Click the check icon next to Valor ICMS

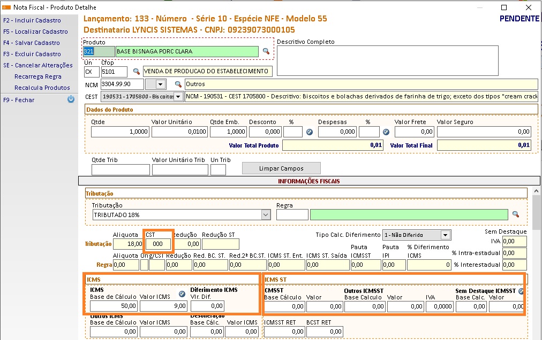pyautogui.click(x=182, y=293)
